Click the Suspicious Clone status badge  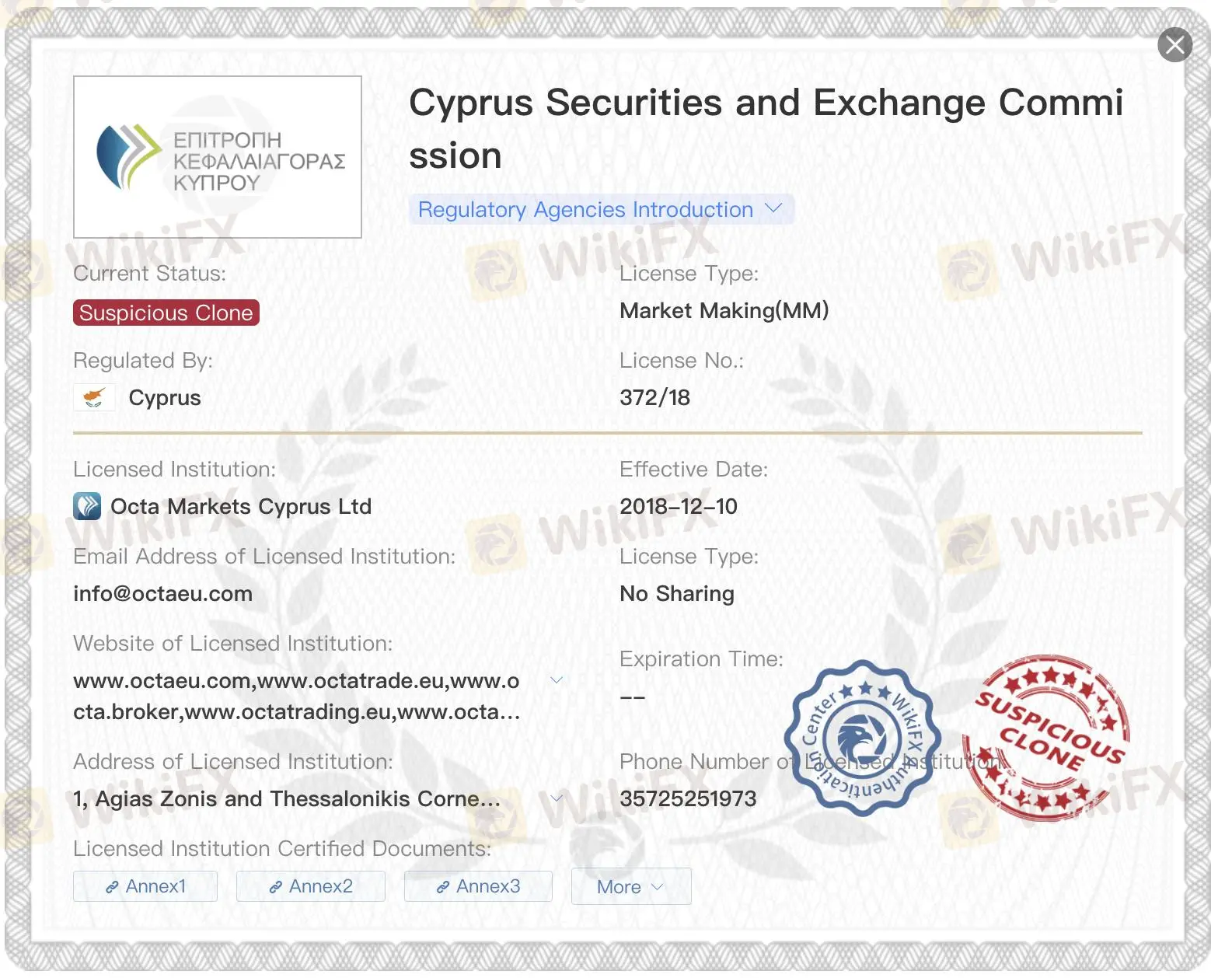click(x=166, y=313)
